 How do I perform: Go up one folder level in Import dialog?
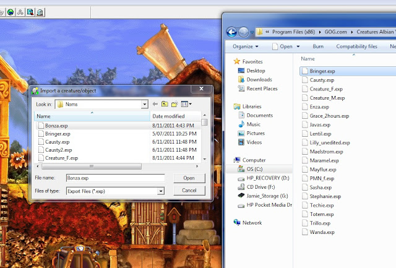coord(165,104)
